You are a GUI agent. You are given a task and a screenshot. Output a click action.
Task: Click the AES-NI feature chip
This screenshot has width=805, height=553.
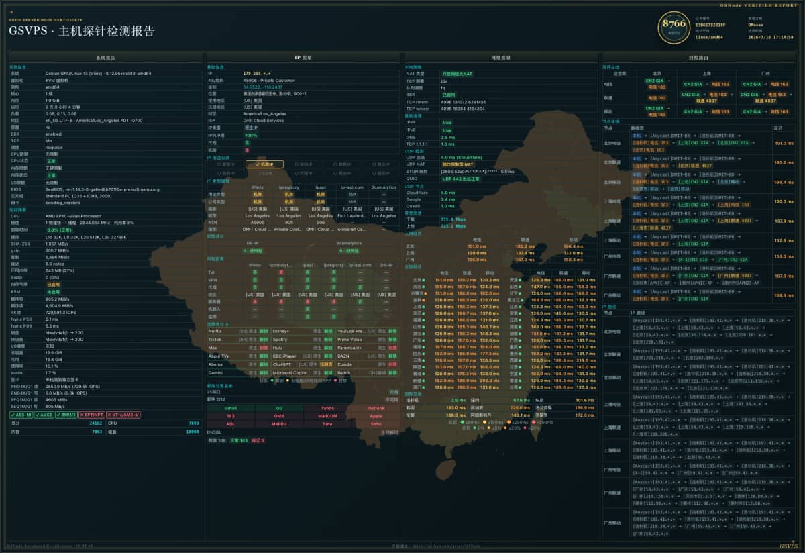22,415
